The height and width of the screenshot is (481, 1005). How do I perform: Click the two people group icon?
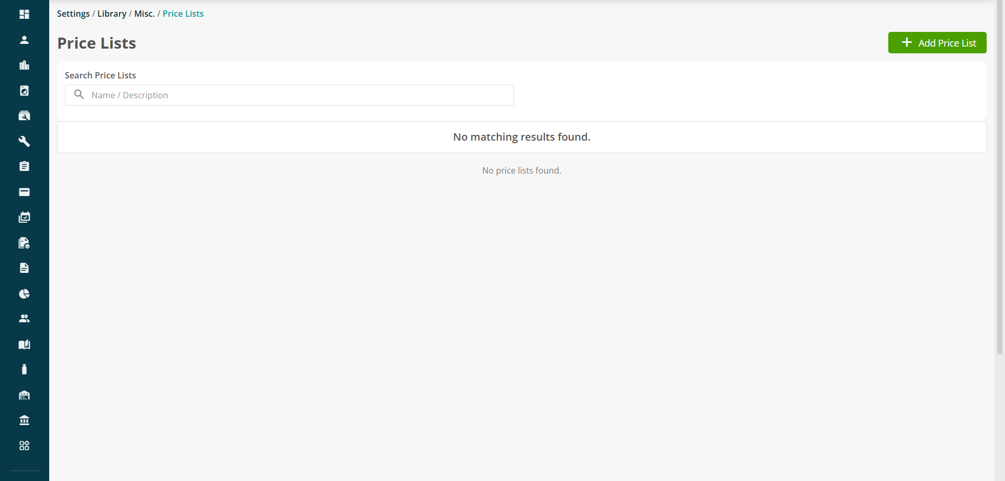pyautogui.click(x=24, y=318)
